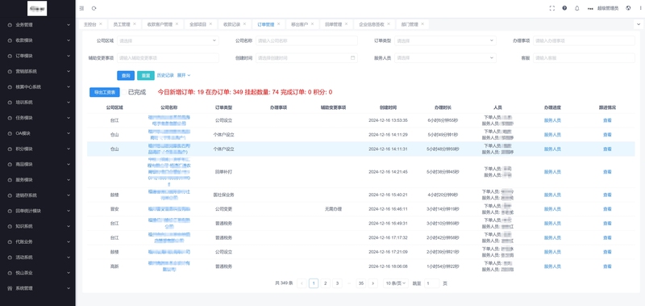Screen dimensions: 645x306
Task: Close the 回单管理 tab
Action: click(x=346, y=24)
